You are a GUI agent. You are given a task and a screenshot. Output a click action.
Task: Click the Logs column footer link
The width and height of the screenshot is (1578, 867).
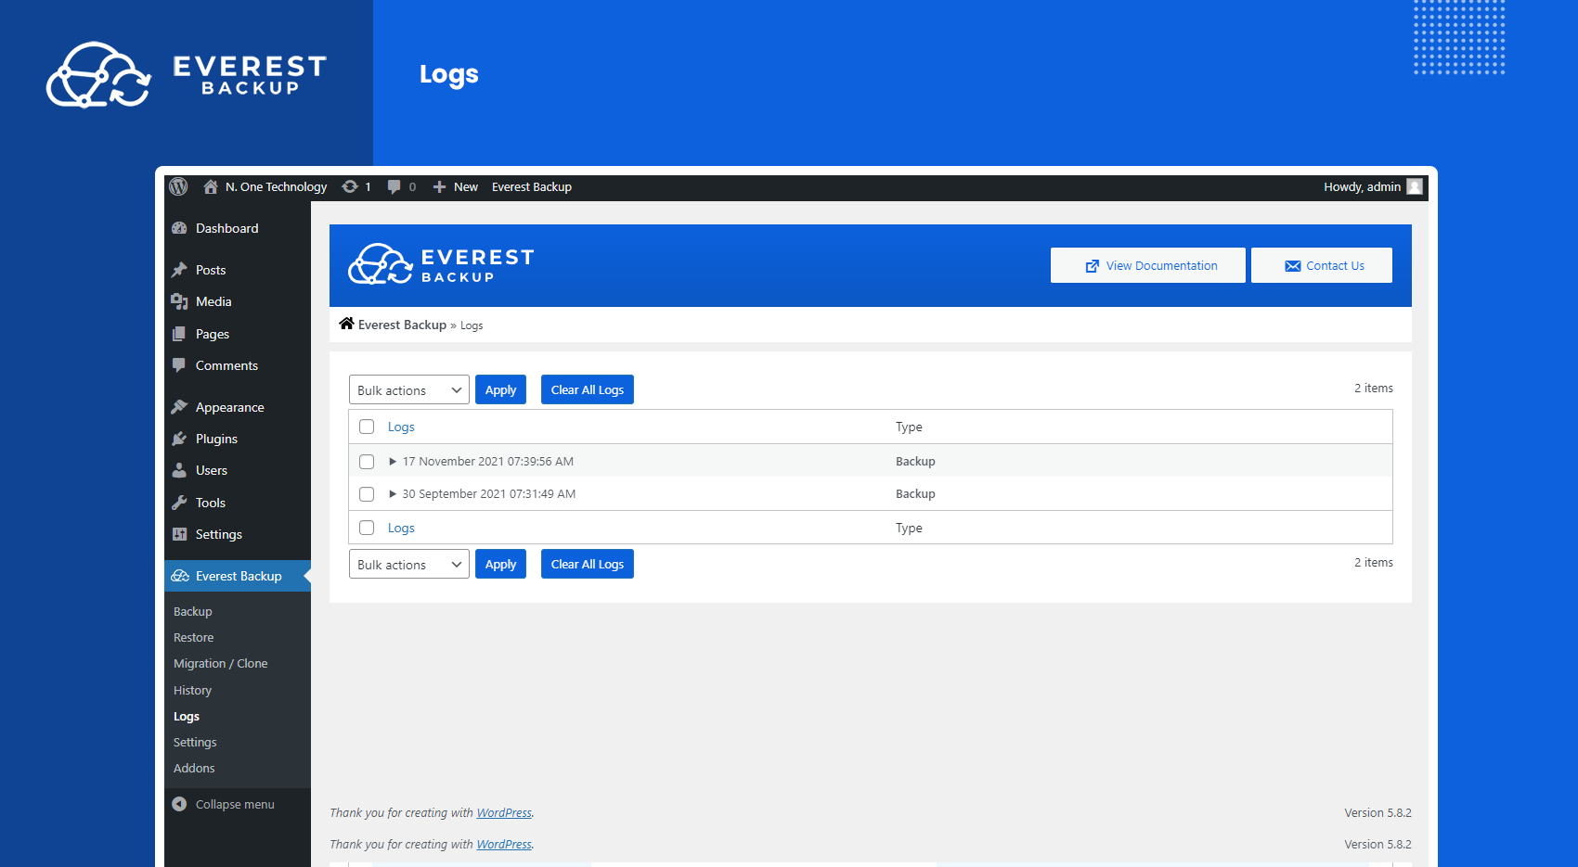point(401,528)
